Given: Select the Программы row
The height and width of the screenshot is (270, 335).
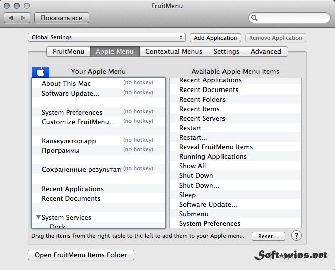Looking at the screenshot, I should [98, 150].
